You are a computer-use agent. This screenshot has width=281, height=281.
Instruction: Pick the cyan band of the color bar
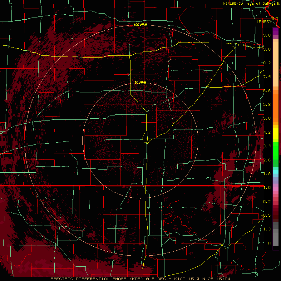coord(276,172)
